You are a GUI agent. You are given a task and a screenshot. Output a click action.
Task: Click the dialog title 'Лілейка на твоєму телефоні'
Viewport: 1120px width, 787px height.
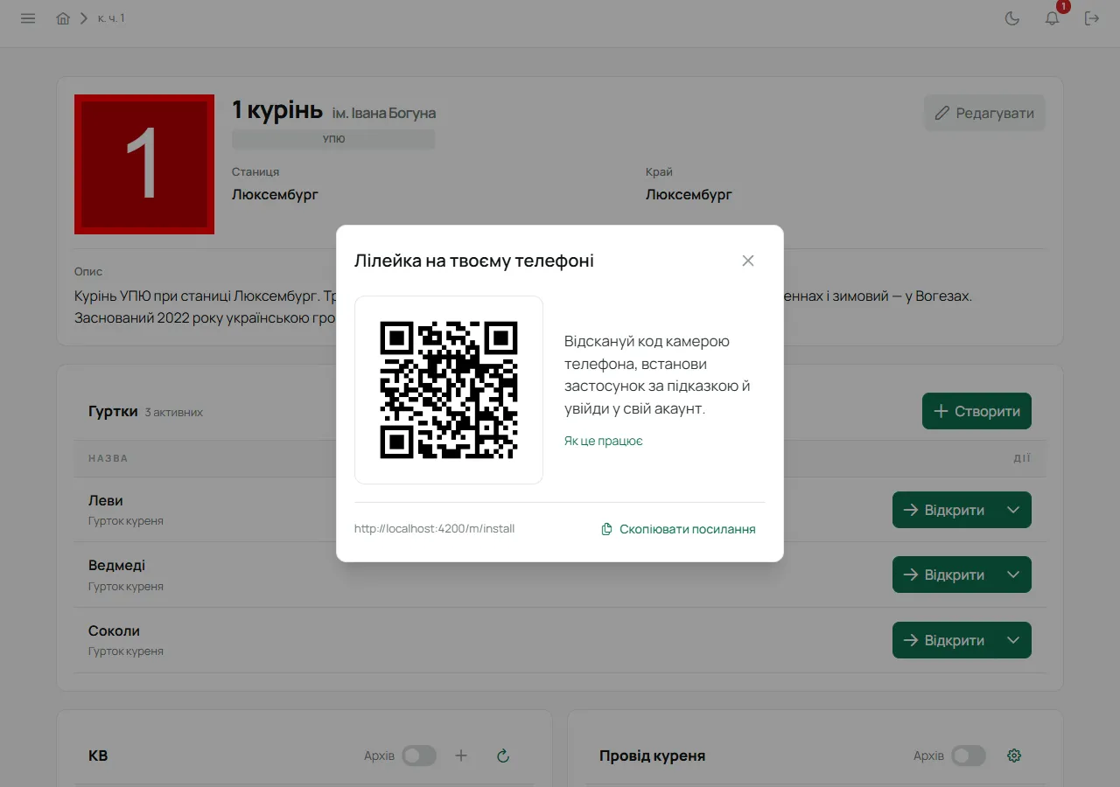[474, 261]
